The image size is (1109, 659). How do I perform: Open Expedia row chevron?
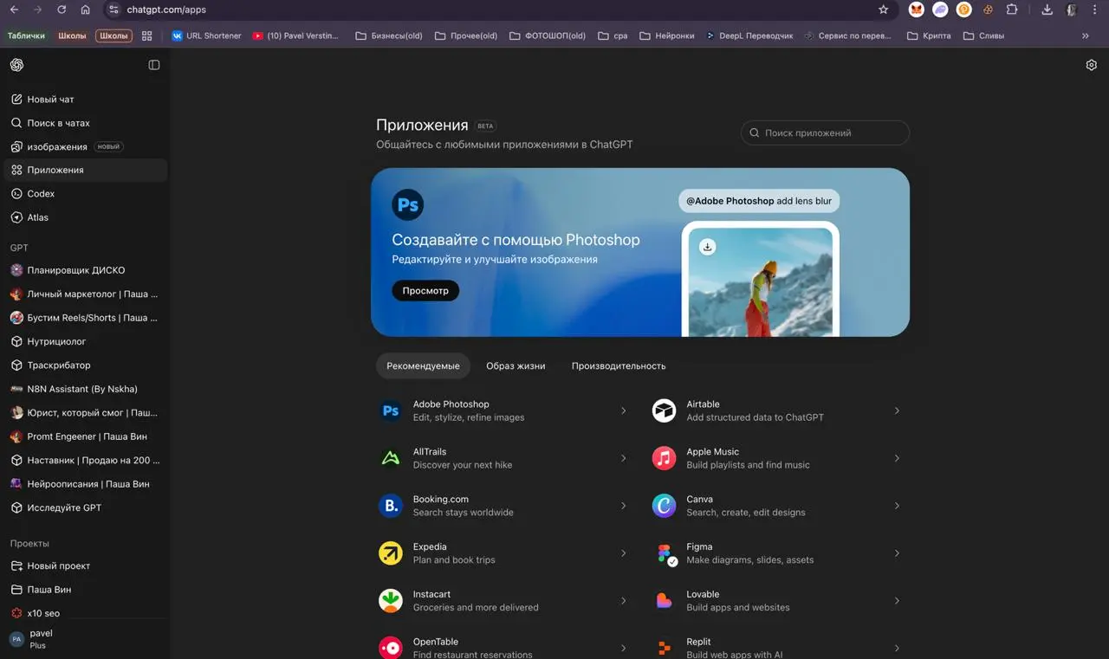click(x=623, y=553)
